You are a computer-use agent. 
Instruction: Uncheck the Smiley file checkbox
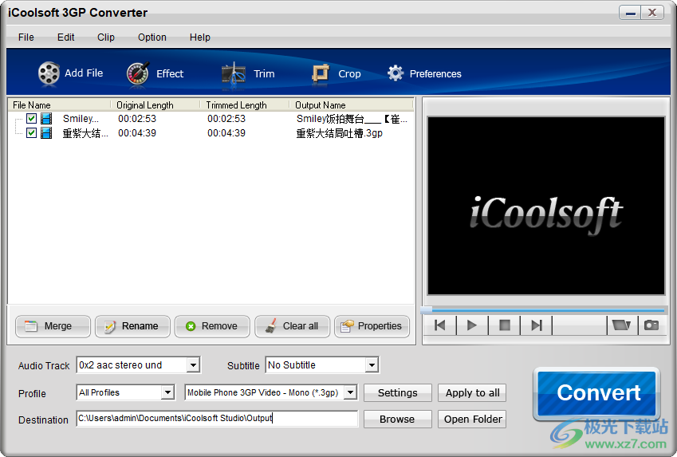point(31,118)
